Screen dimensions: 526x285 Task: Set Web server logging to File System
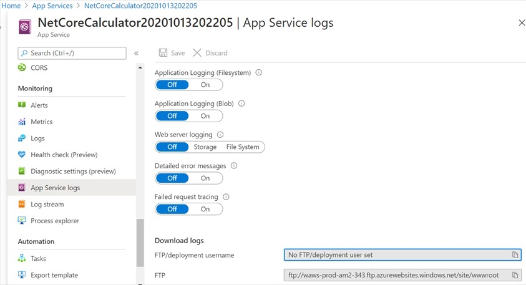(243, 147)
